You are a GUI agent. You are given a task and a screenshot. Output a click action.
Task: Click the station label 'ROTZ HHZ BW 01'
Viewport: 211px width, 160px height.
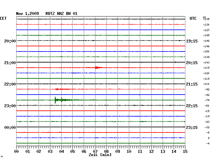tap(61, 14)
